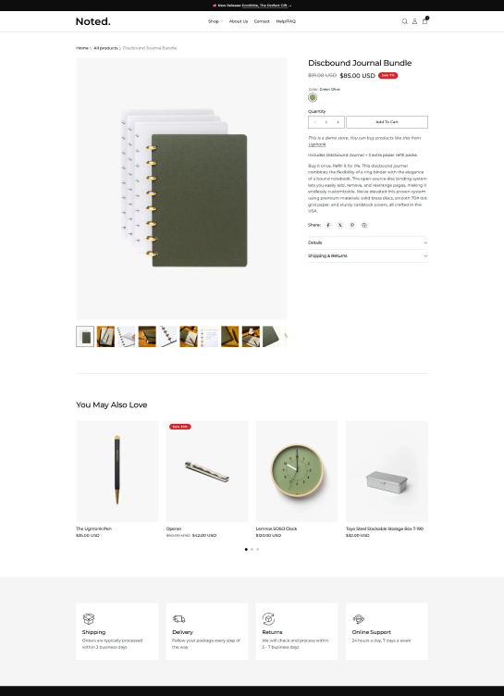504x696 pixels.
Task: Expand Shipping & Returns section
Action: (368, 255)
